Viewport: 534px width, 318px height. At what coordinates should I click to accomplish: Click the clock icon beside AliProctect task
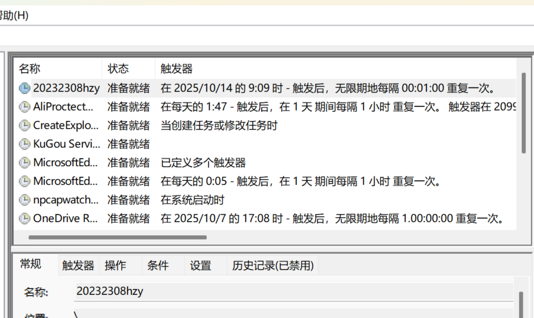point(24,107)
